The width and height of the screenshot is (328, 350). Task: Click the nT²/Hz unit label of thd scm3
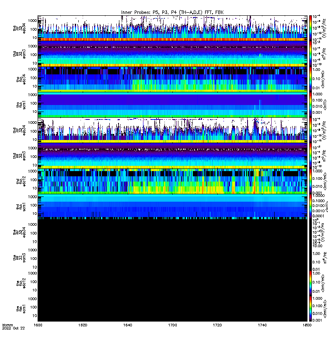click(x=325, y=156)
